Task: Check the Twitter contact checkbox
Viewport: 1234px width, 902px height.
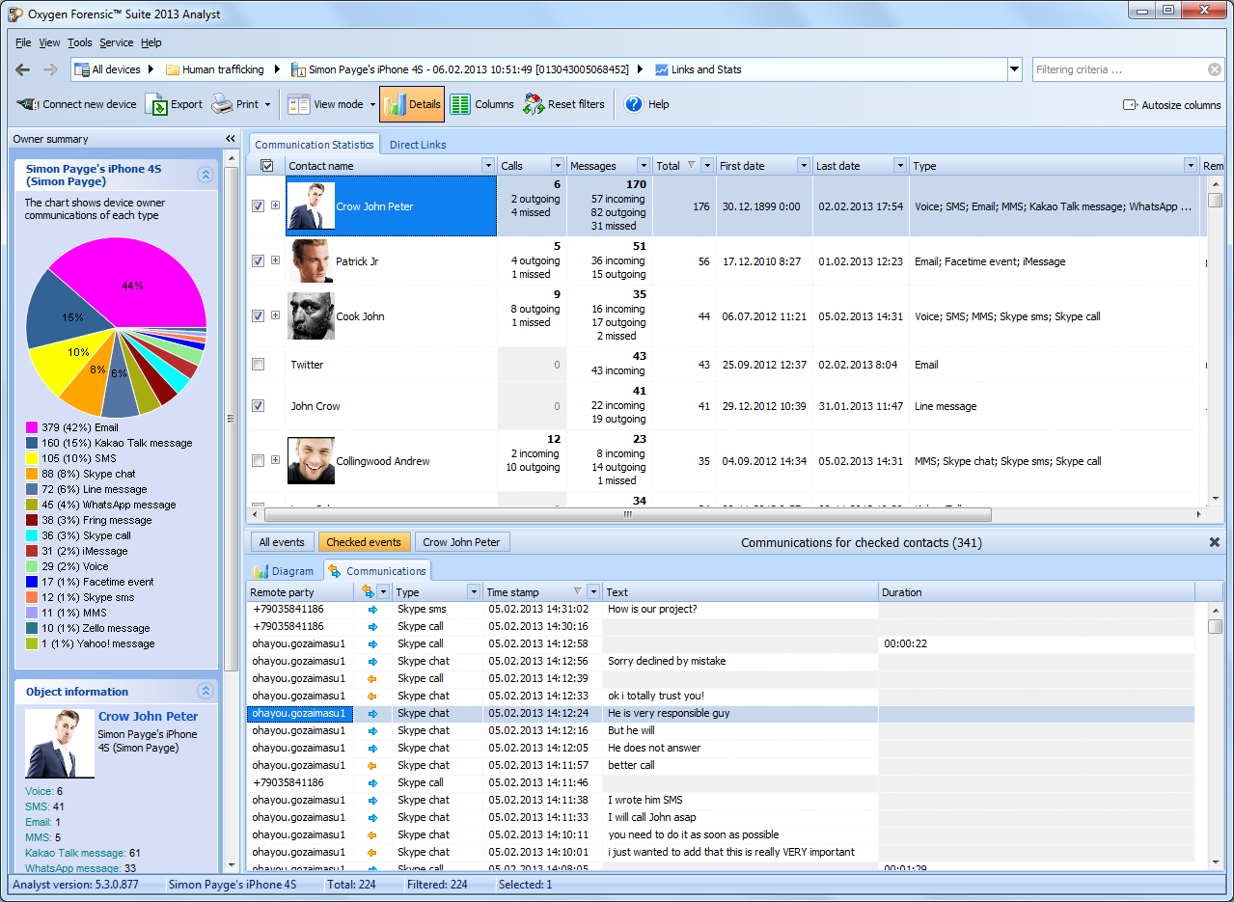Action: pyautogui.click(x=258, y=364)
